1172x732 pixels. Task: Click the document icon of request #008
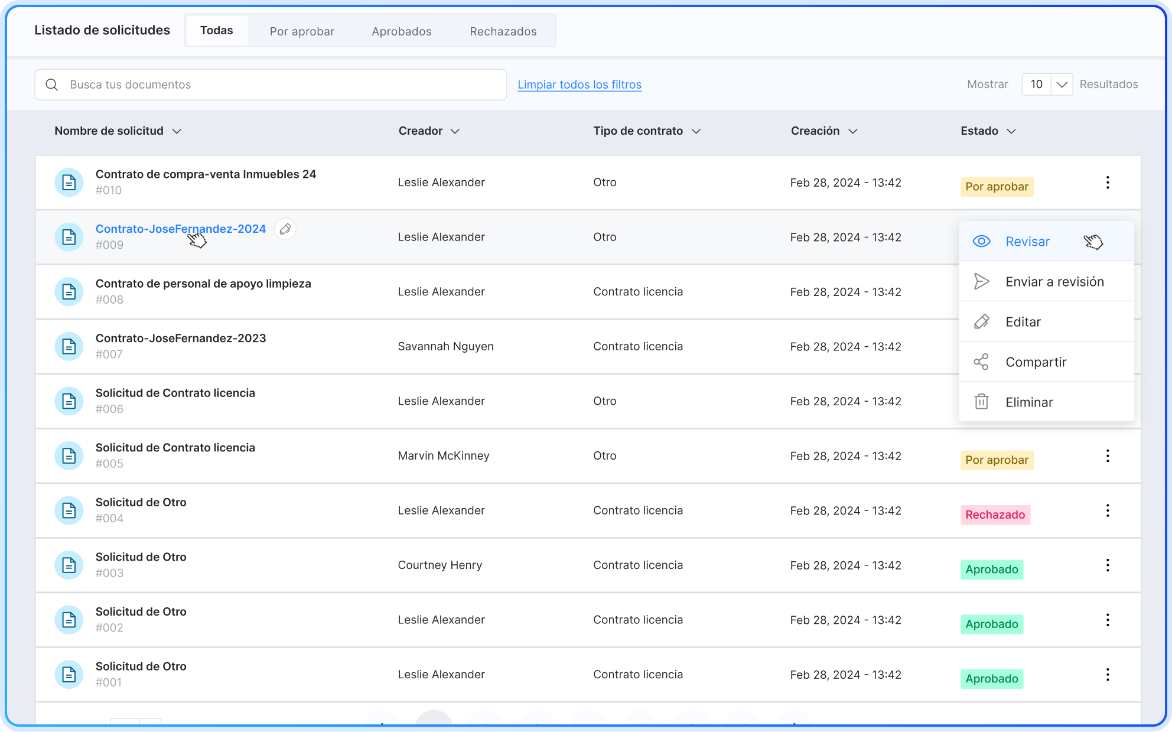pyautogui.click(x=69, y=292)
